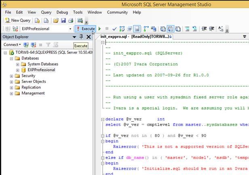The height and width of the screenshot is (175, 249).
Task: Switch output to Results to File
Action: click(178, 29)
